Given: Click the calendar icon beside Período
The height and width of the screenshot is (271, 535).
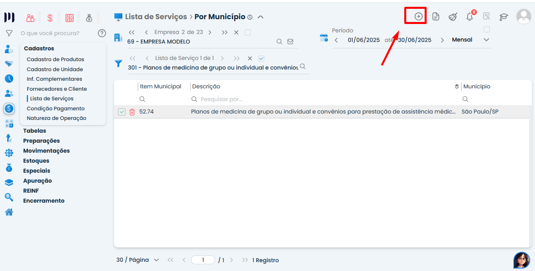Looking at the screenshot, I should pyautogui.click(x=324, y=38).
